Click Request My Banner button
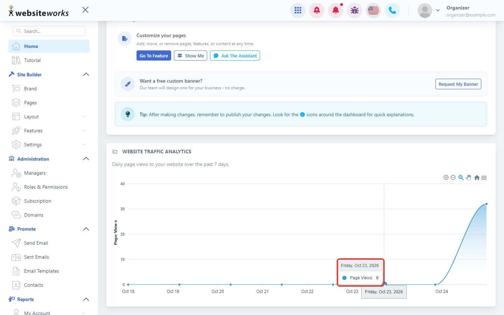Screen dimensions: 504x315 pyautogui.click(x=458, y=84)
